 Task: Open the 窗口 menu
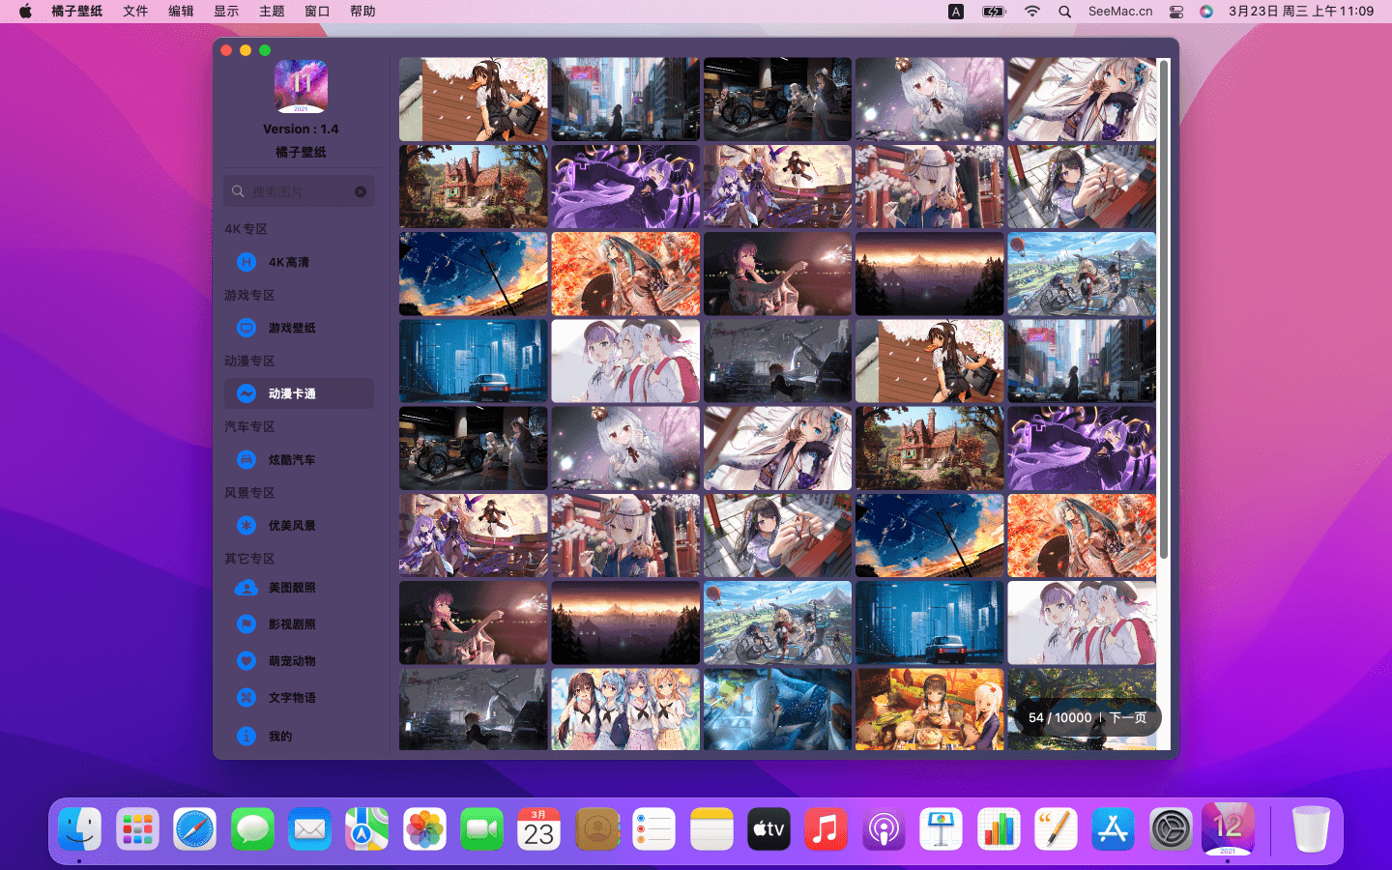(x=317, y=12)
